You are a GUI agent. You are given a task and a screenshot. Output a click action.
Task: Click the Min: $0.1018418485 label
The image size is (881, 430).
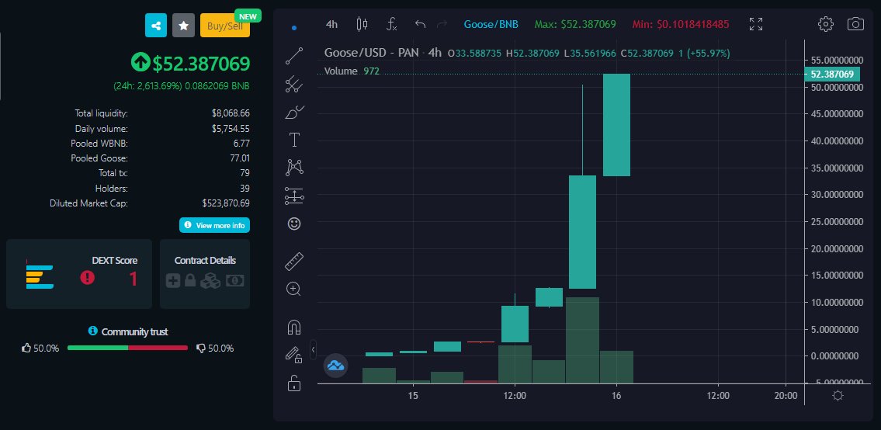pyautogui.click(x=681, y=24)
